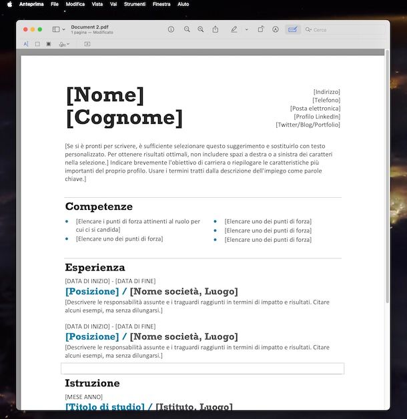This screenshot has height=419, width=407.
Task: Open the Vista menu
Action: pos(97,4)
